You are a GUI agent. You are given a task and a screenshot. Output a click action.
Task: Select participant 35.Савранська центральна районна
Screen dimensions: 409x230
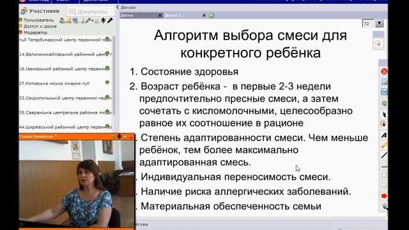(65, 112)
